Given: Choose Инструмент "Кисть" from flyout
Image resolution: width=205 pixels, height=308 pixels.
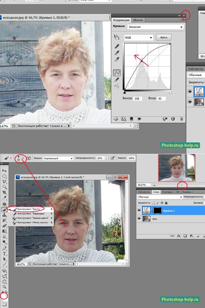Looking at the screenshot, I should (x=31, y=209).
